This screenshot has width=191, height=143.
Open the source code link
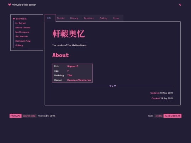29,116
